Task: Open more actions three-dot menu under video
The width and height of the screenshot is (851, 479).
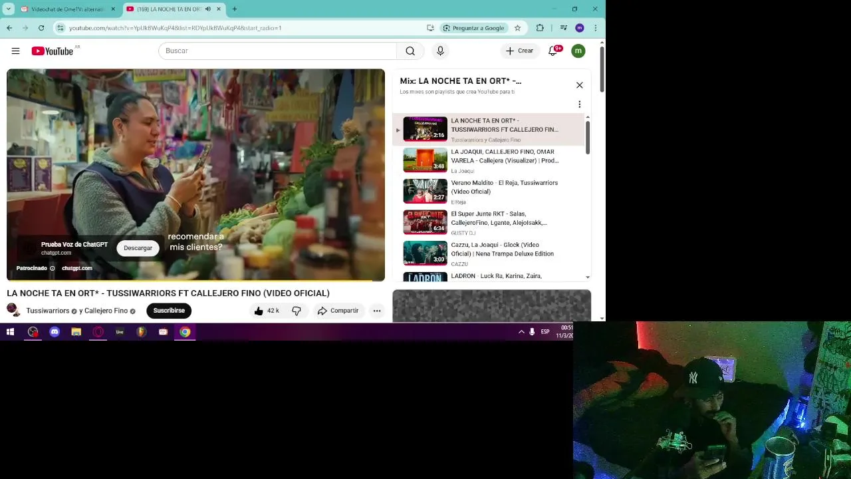Action: tap(377, 311)
